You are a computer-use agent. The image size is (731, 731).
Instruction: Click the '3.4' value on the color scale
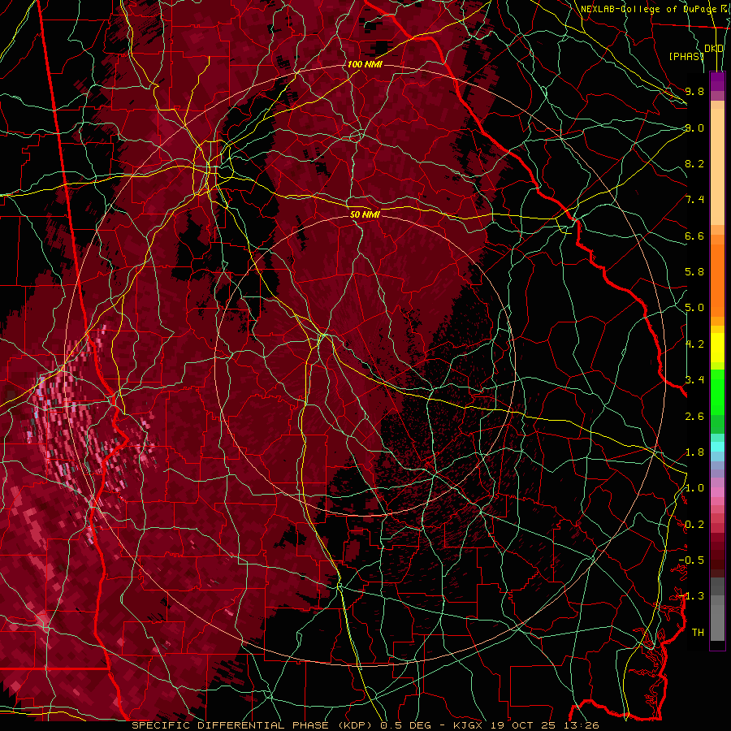coord(694,379)
